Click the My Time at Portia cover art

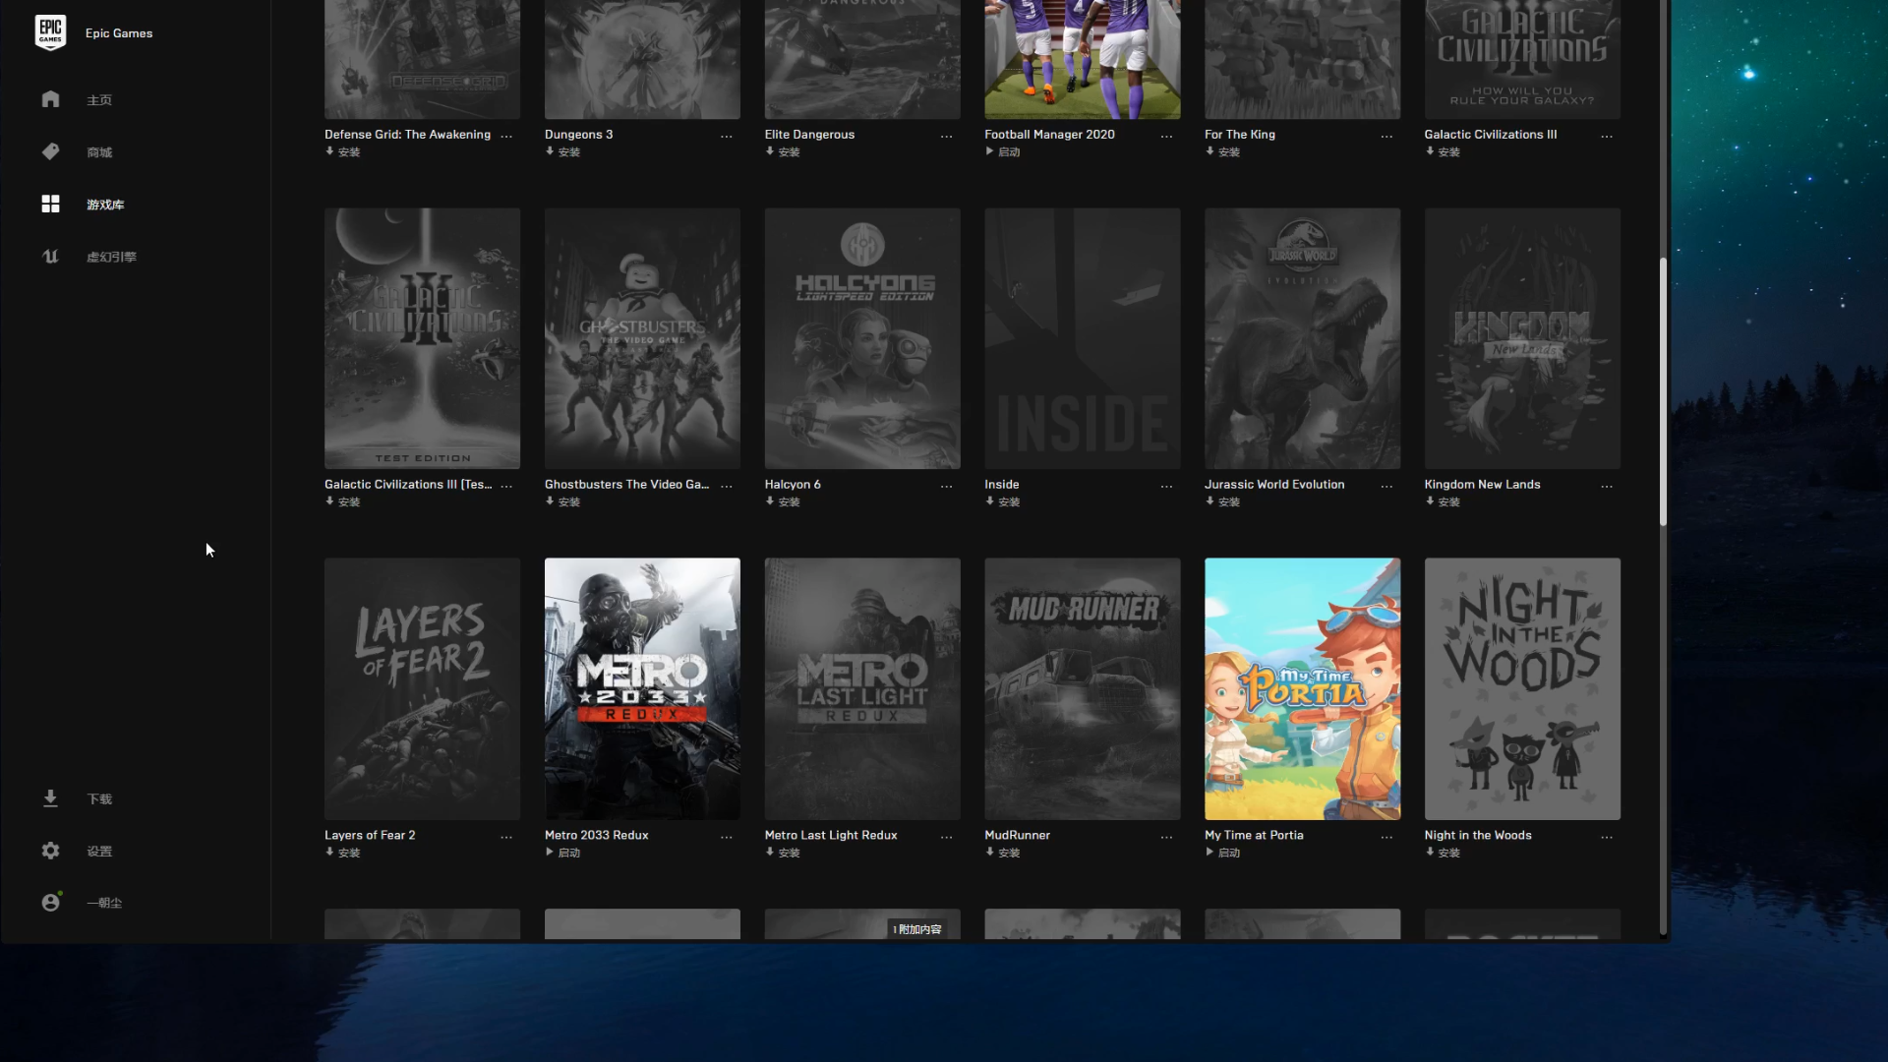[x=1302, y=688]
